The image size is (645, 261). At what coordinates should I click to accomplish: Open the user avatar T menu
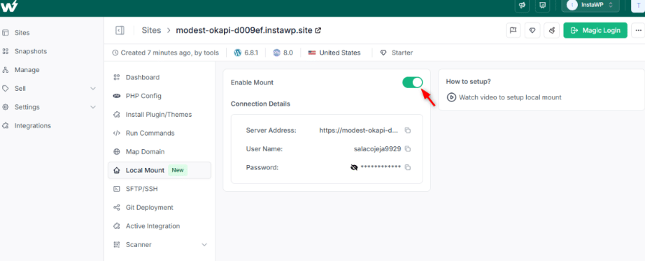[x=638, y=5]
